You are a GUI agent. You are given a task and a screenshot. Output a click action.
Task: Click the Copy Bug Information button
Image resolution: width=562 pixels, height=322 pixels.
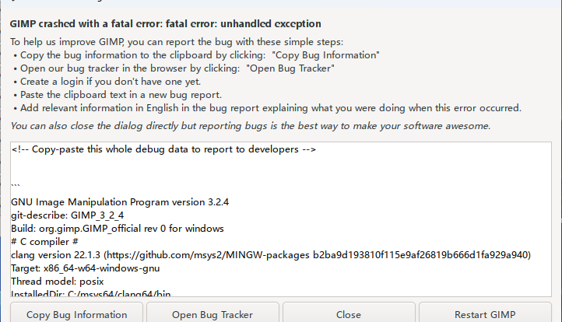[x=77, y=313]
